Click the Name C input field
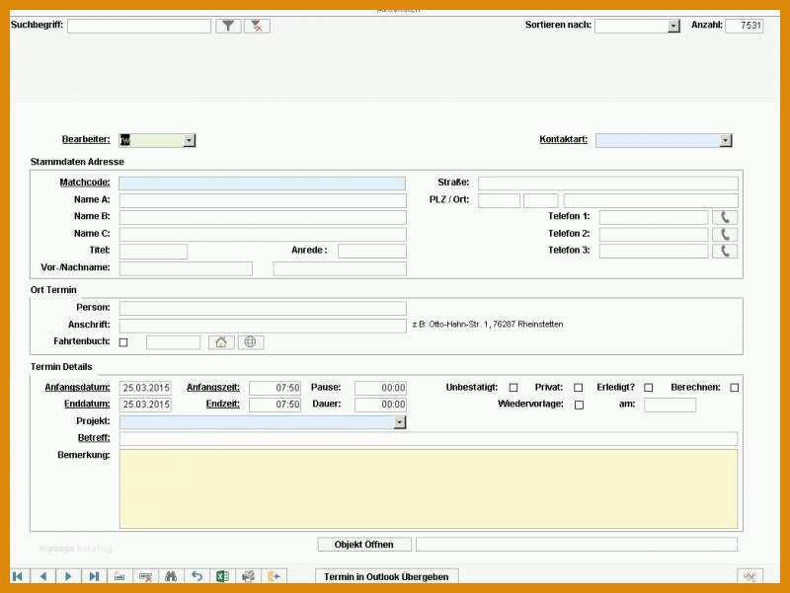Image resolution: width=790 pixels, height=593 pixels. (x=263, y=234)
